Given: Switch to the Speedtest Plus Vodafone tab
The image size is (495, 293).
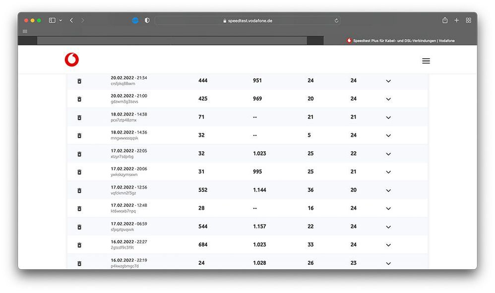Looking at the screenshot, I should (400, 40).
